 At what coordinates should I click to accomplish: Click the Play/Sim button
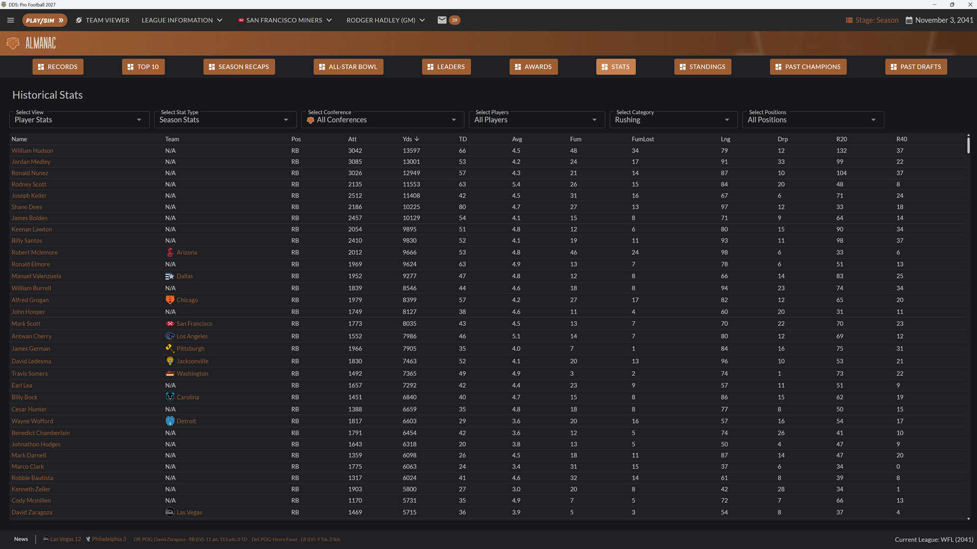click(45, 20)
